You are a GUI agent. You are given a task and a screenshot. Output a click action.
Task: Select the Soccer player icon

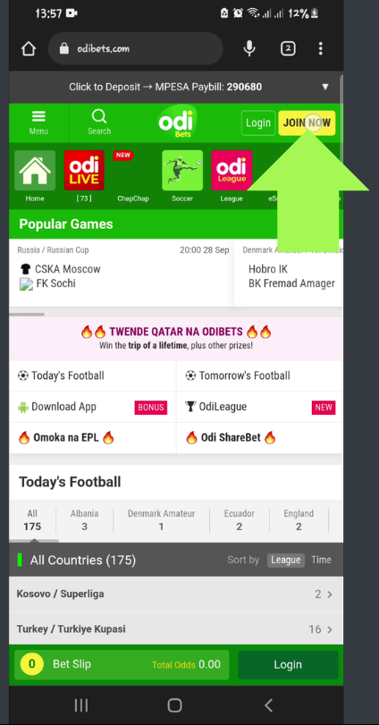click(182, 170)
